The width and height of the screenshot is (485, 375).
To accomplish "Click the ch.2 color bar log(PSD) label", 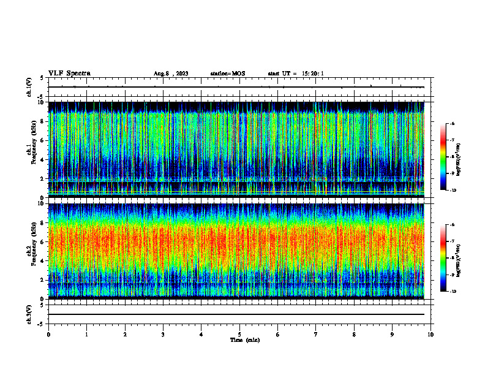I will (x=459, y=260).
